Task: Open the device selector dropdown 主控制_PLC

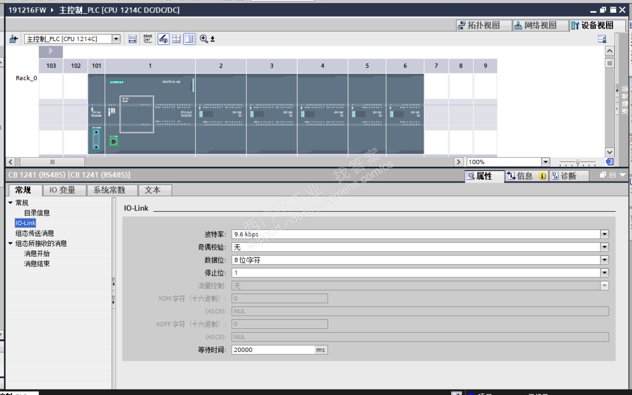Action: click(116, 39)
